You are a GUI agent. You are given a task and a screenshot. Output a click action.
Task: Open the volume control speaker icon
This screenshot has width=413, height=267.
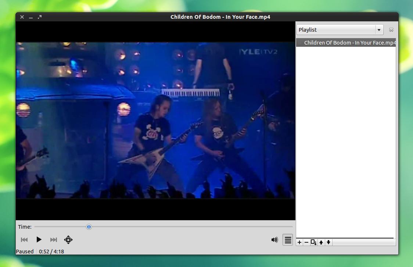(x=274, y=239)
